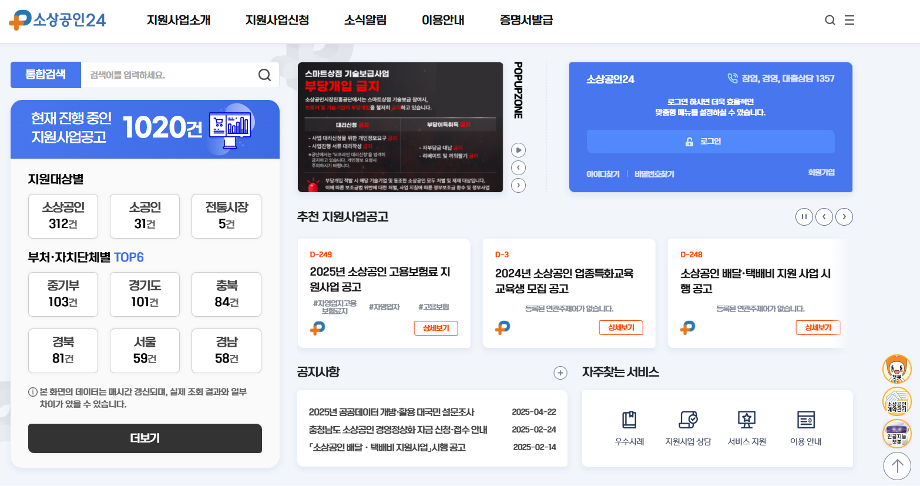Click the 현재 진행 중인 지원사업공고 1020건 banner
Image resolution: width=920 pixels, height=486 pixels.
point(145,129)
